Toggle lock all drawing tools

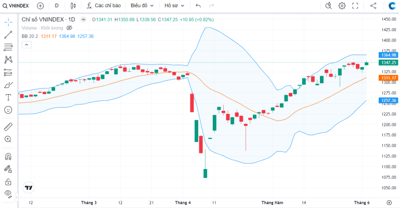coord(8,182)
